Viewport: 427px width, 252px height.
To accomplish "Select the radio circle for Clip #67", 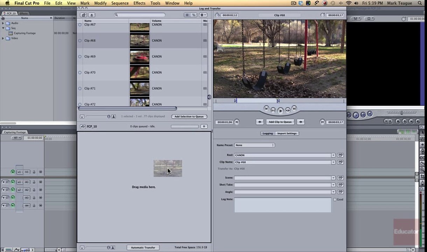I will tap(80, 24).
